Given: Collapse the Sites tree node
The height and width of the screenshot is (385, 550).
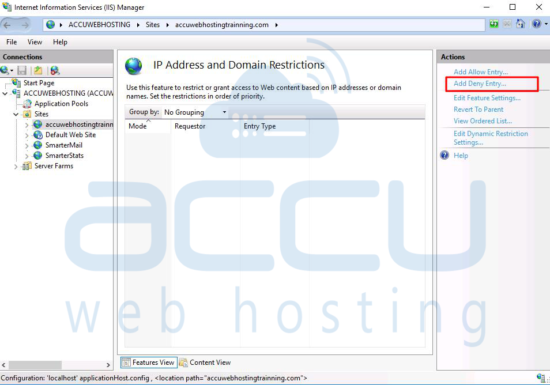Looking at the screenshot, I should point(16,114).
